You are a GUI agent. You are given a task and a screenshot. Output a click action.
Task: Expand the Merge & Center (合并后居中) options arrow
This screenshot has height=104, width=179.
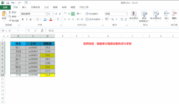[x=102, y=19]
